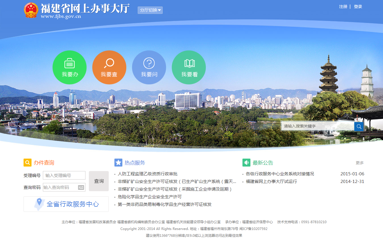This screenshot has height=243, width=383.
Task: Click the green speaker 最新公告 icon
Action: point(246,163)
